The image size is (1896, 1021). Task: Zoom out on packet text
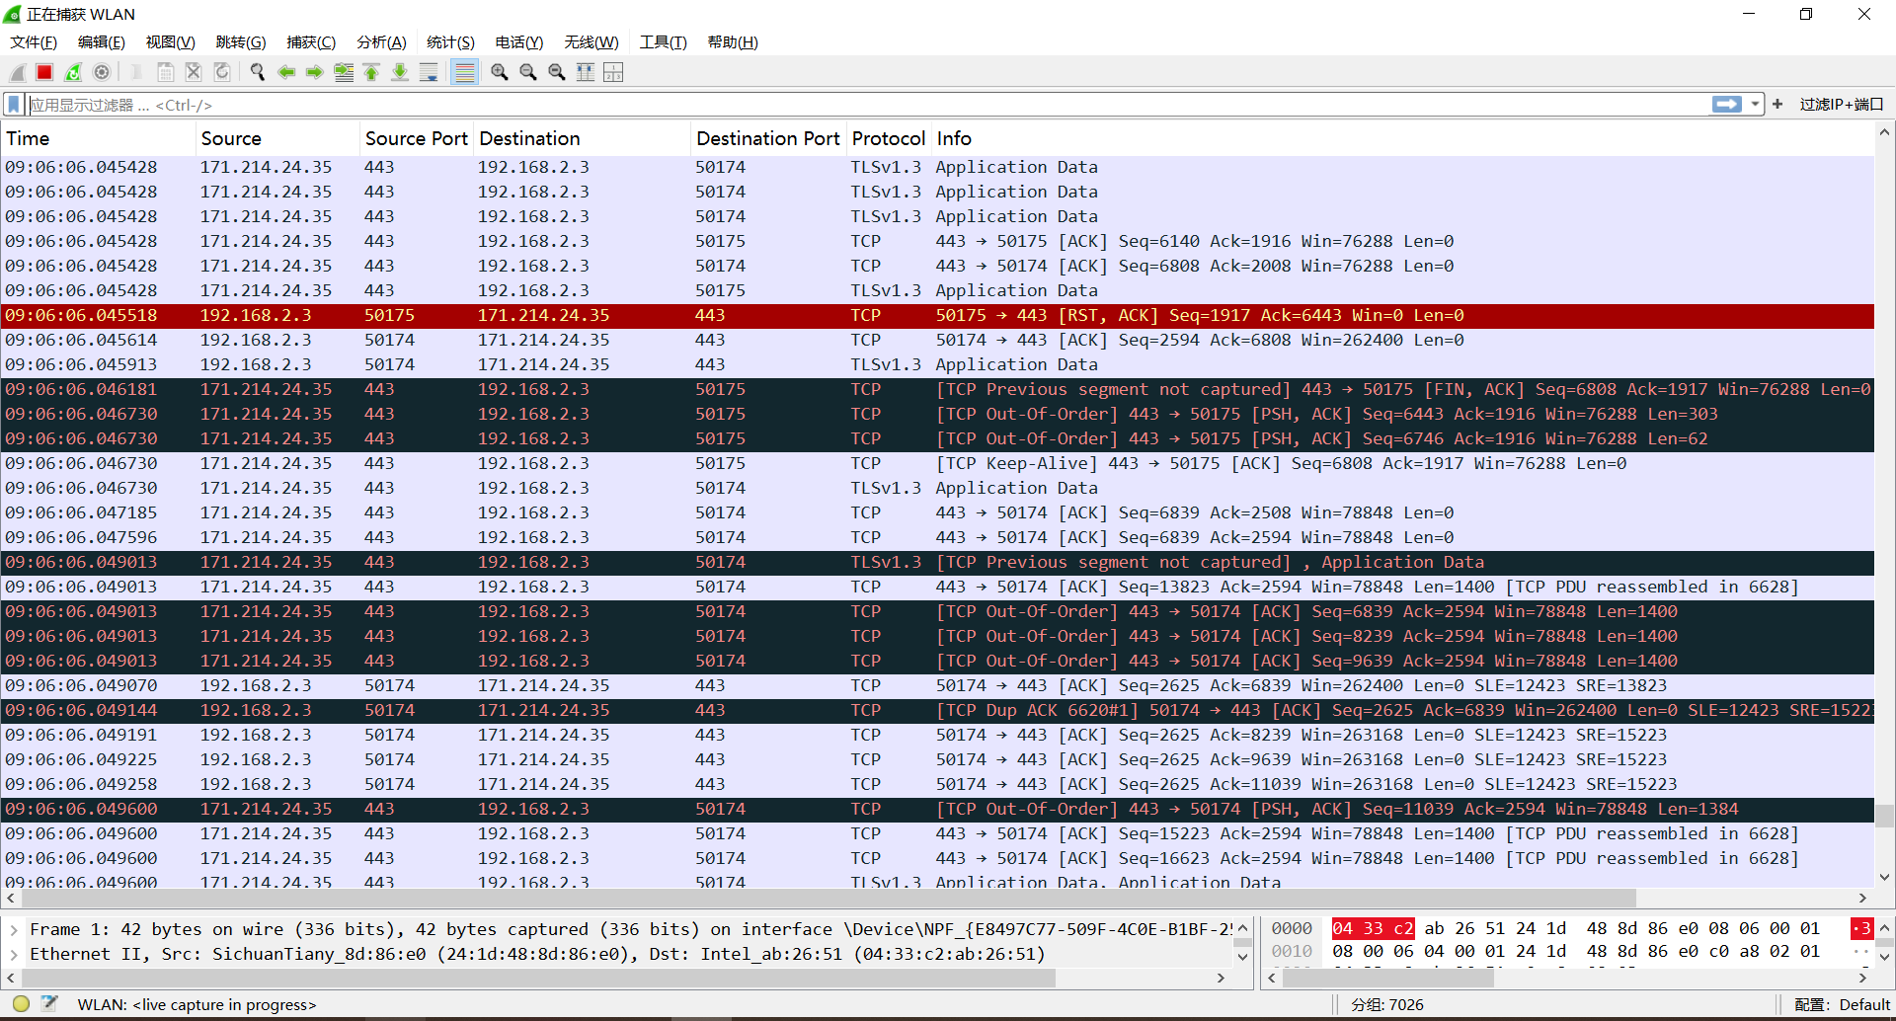click(x=528, y=72)
